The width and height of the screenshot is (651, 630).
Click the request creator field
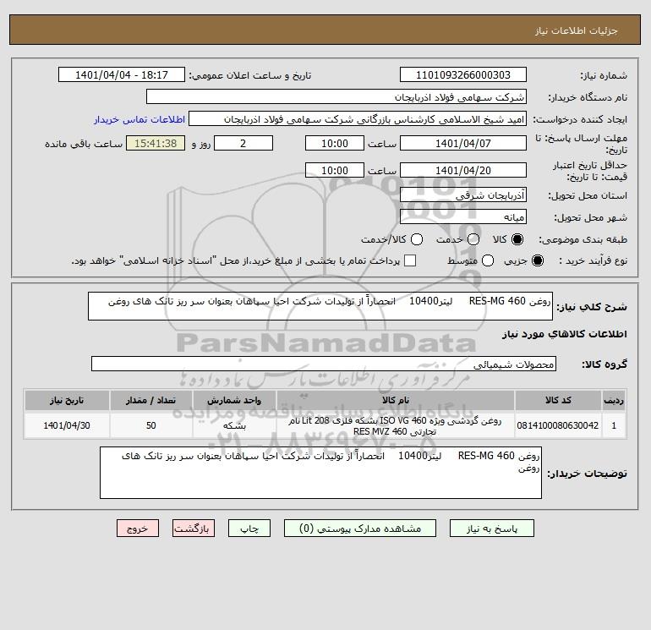(x=358, y=118)
